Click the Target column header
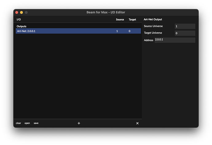 132,19
